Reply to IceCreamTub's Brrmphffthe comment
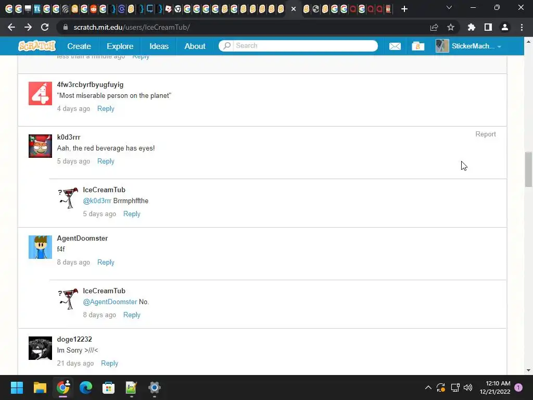This screenshot has height=400, width=533. pyautogui.click(x=132, y=214)
